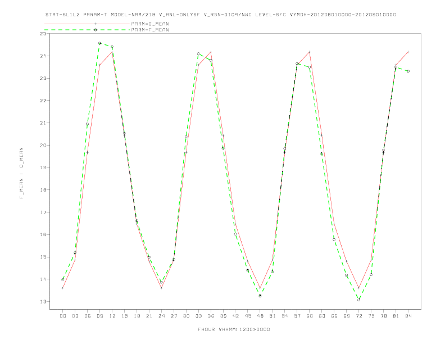Click y-axis tick label 22
Image resolution: width=445 pixels, height=344 pixels.
[x=43, y=101]
